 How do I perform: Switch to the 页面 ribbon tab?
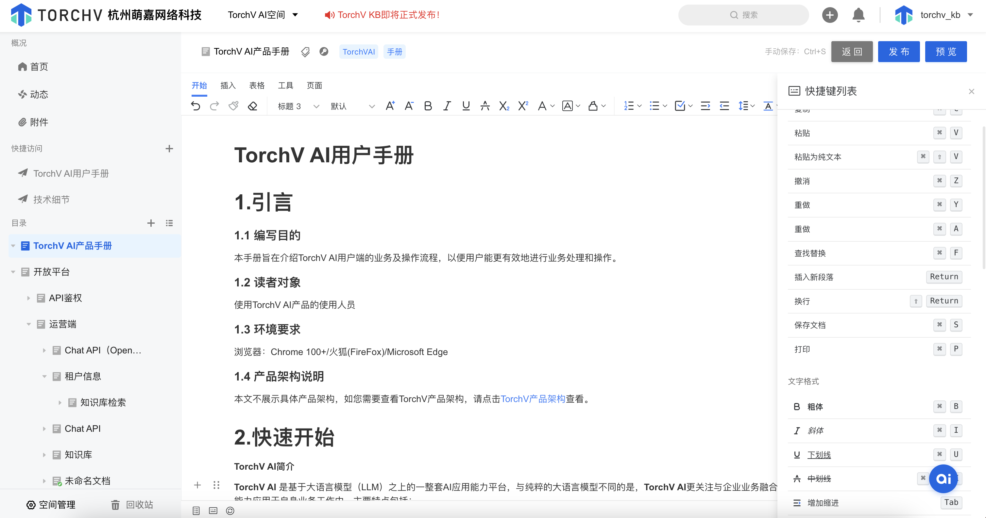314,85
